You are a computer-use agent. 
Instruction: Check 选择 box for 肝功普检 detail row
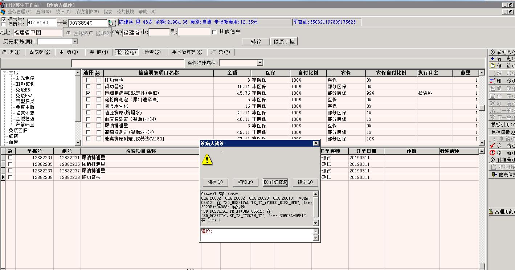88,80
